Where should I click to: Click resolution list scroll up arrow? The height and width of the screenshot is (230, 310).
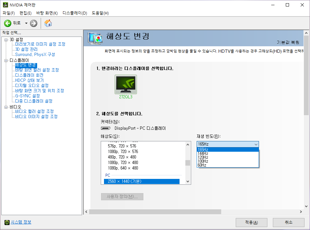click(188, 145)
